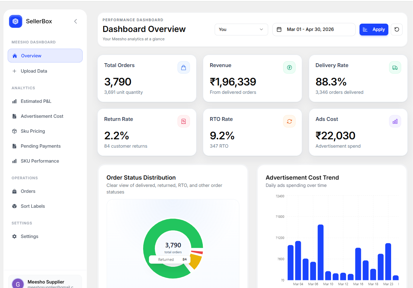Click the rupee icon on Revenue card
This screenshot has width=413, height=288.
[x=289, y=68]
